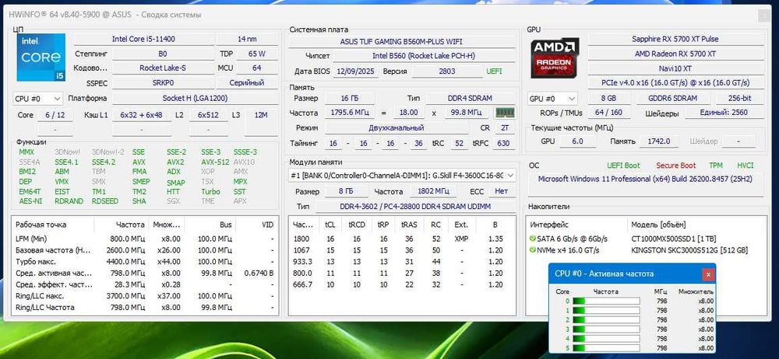Click green check icon beside SATA 6 Gb/s

point(533,239)
